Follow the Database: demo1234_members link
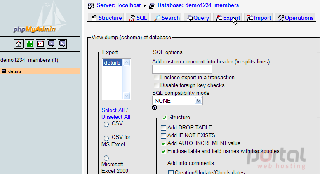This screenshot has width=320, height=174. [198, 5]
